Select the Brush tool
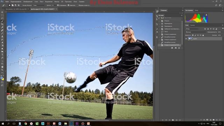Image resolution: width=224 pixels, height=126 pixels. tap(2, 34)
